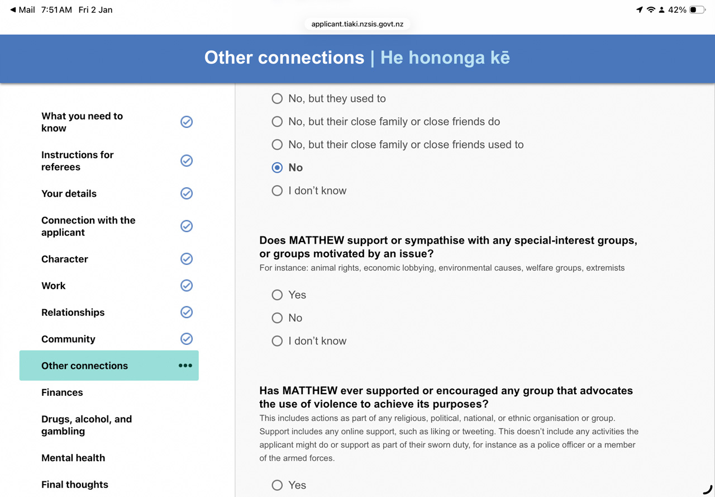Click checkmark icon beside Relationships section
Screen dimensions: 715x497
point(187,312)
